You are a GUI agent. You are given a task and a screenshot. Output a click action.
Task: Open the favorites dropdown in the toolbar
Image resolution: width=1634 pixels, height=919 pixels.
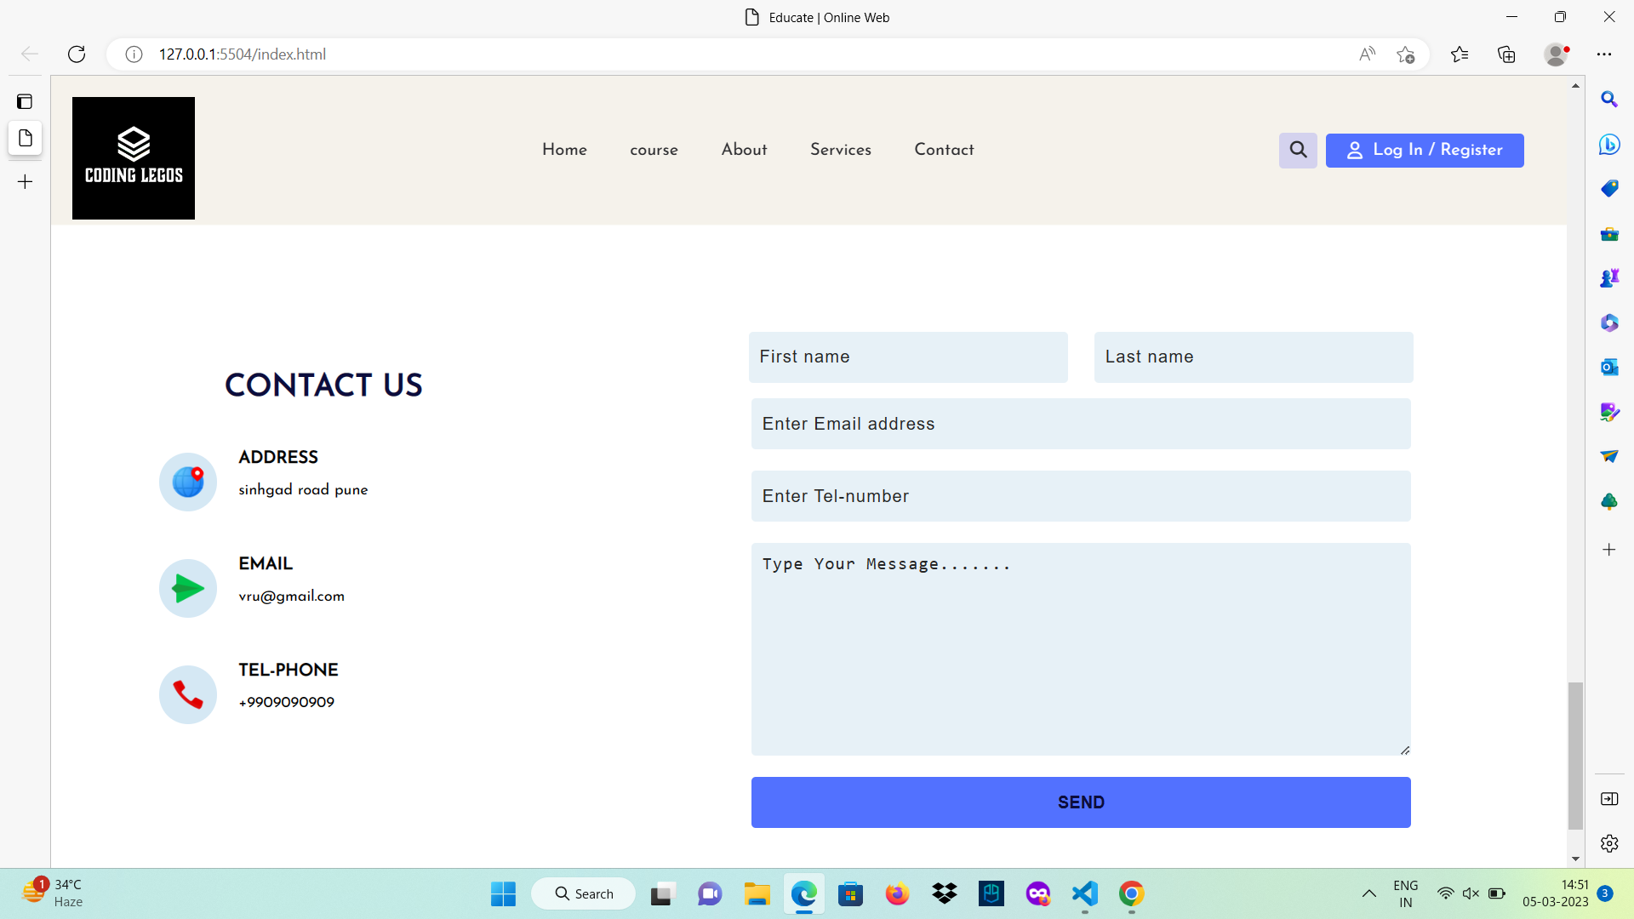point(1460,54)
